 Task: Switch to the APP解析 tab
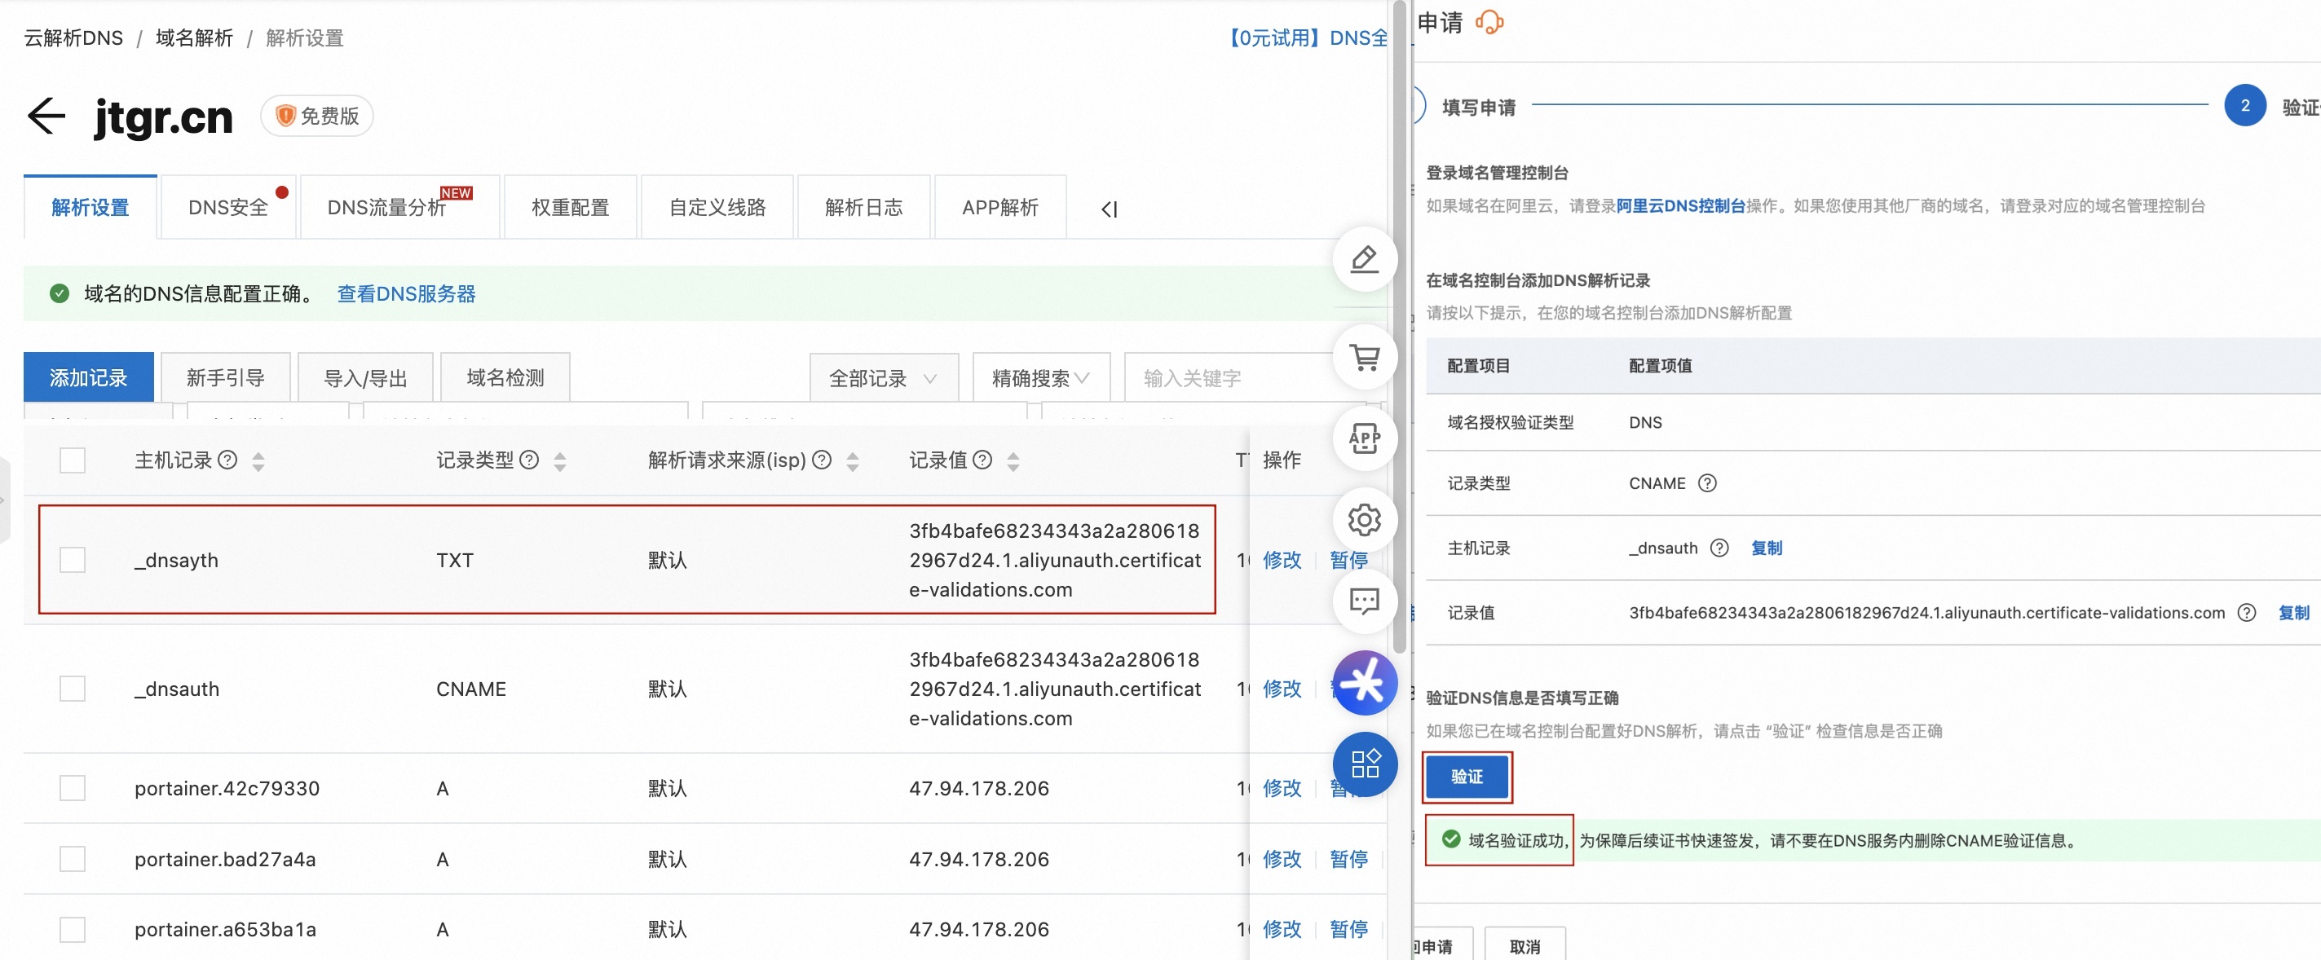1000,207
